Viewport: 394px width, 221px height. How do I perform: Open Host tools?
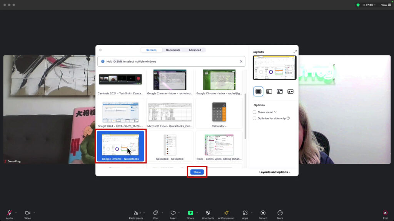click(208, 213)
